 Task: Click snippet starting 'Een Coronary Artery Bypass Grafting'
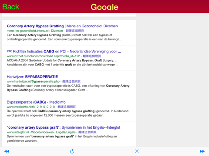(64, 37)
